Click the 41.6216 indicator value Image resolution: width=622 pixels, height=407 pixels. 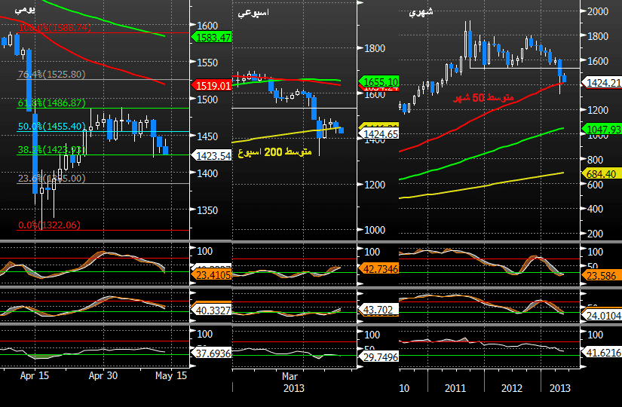click(603, 352)
